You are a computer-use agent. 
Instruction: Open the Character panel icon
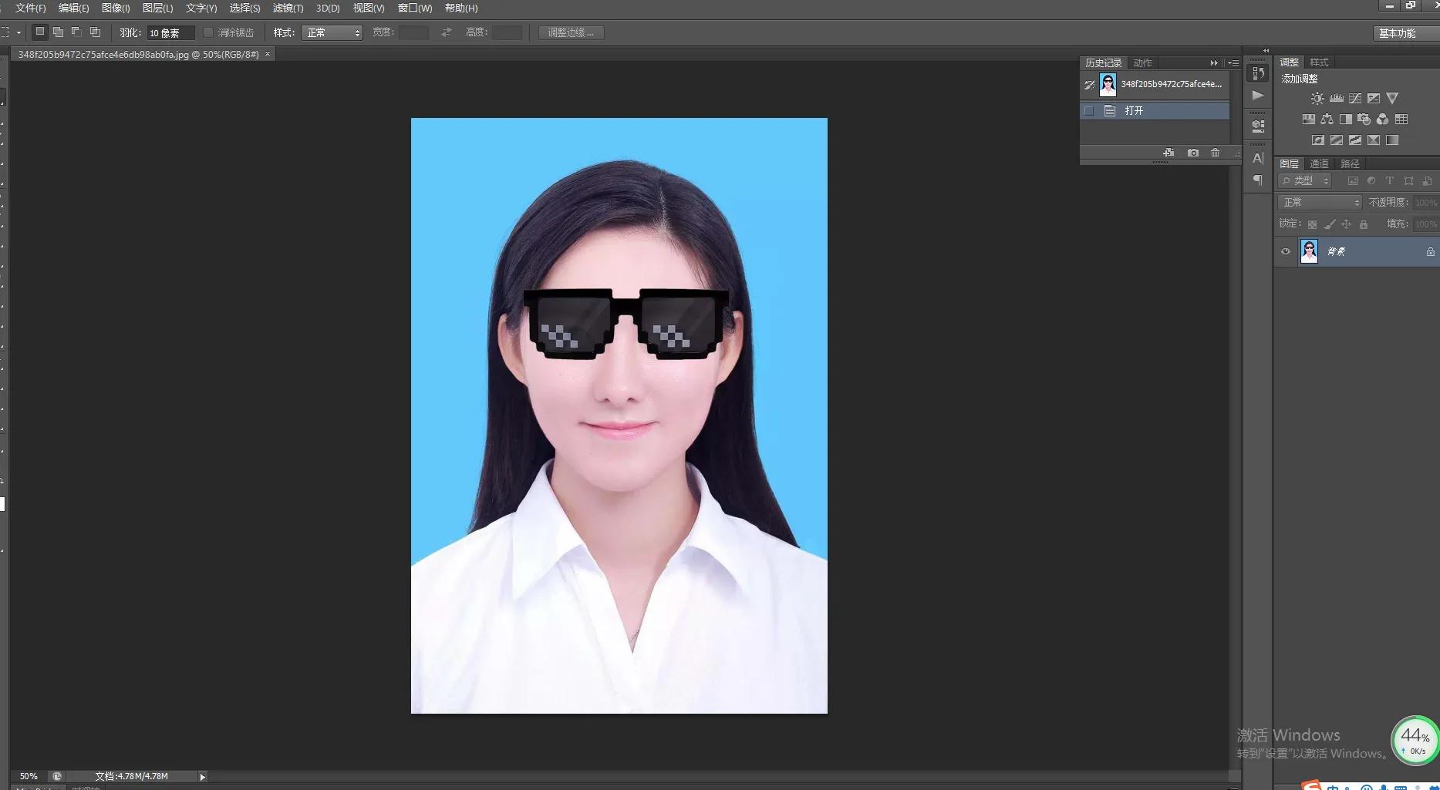pos(1258,159)
